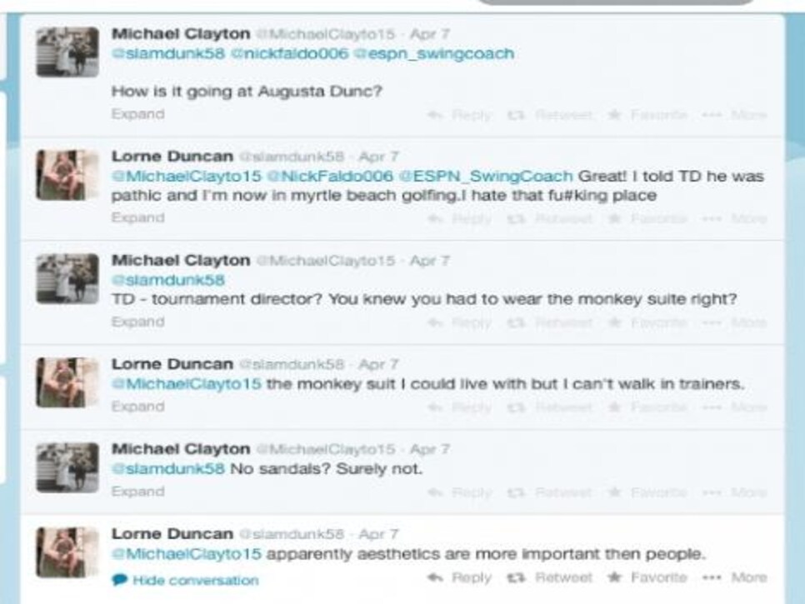Open More options on the last tweet
The height and width of the screenshot is (604, 805).
pos(735,577)
